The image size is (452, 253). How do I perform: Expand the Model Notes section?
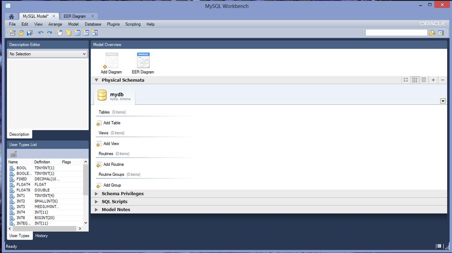pos(97,210)
